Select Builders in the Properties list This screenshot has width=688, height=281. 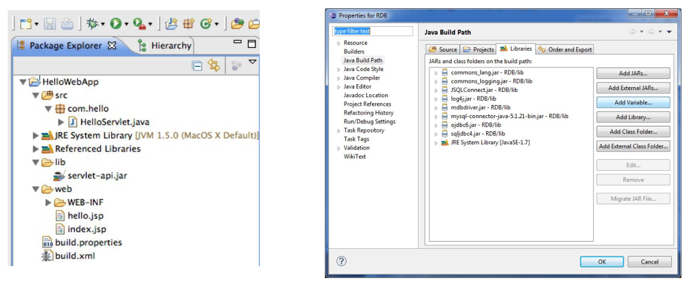point(354,51)
